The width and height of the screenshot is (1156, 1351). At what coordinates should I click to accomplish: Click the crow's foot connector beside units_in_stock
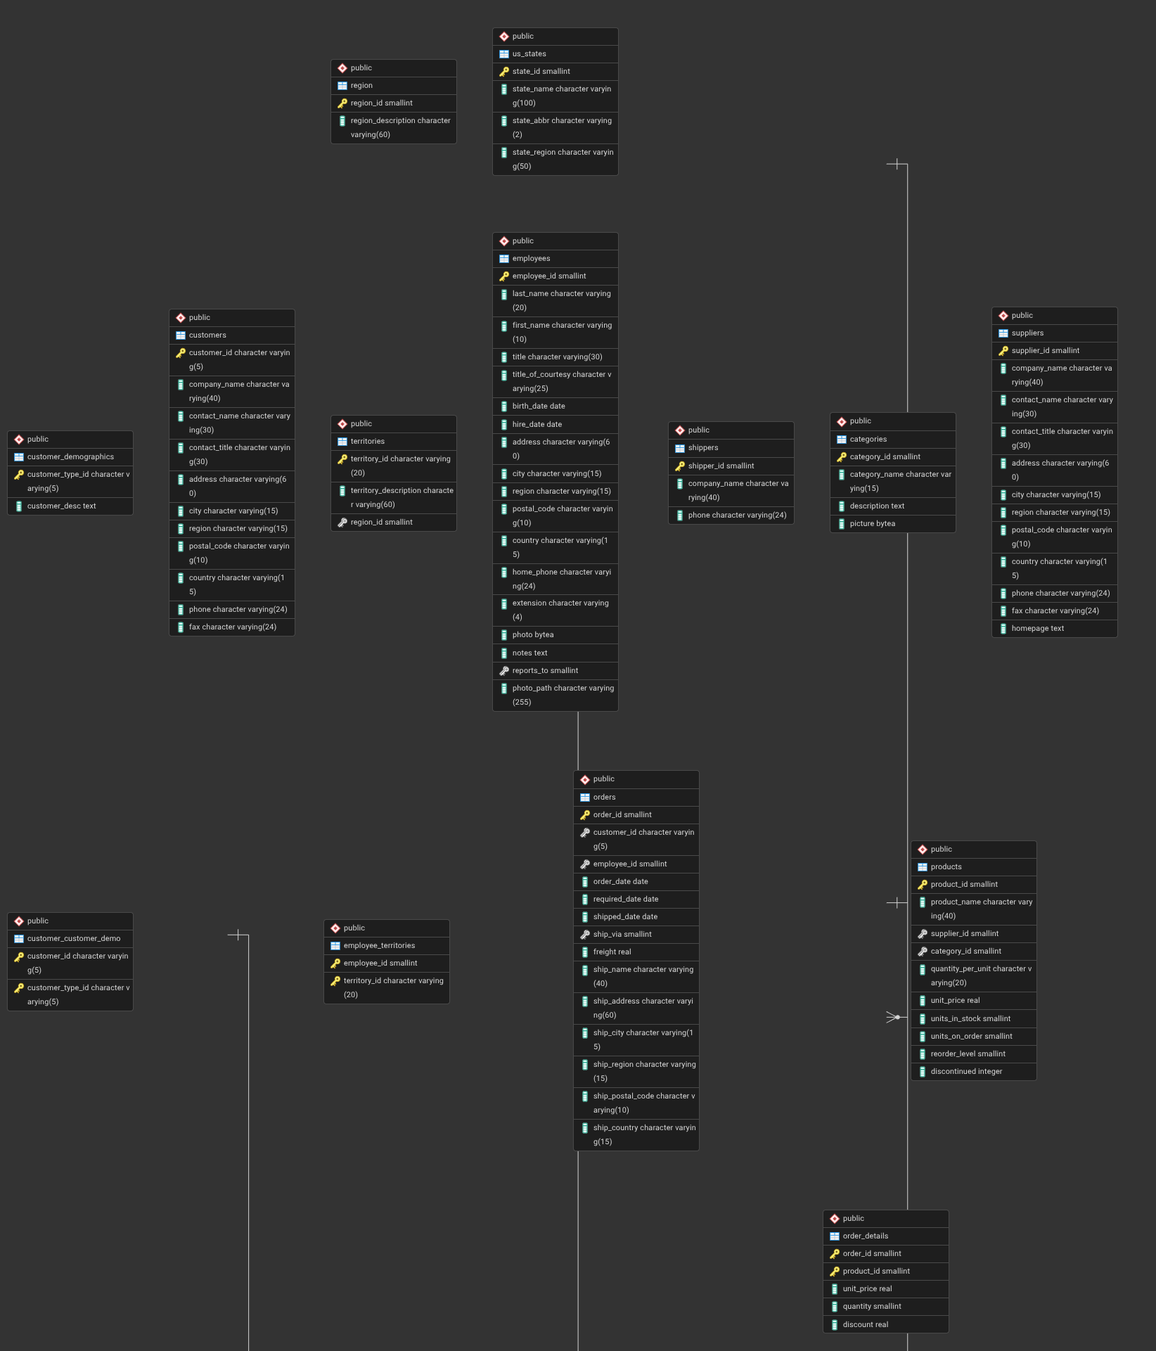coord(893,1017)
